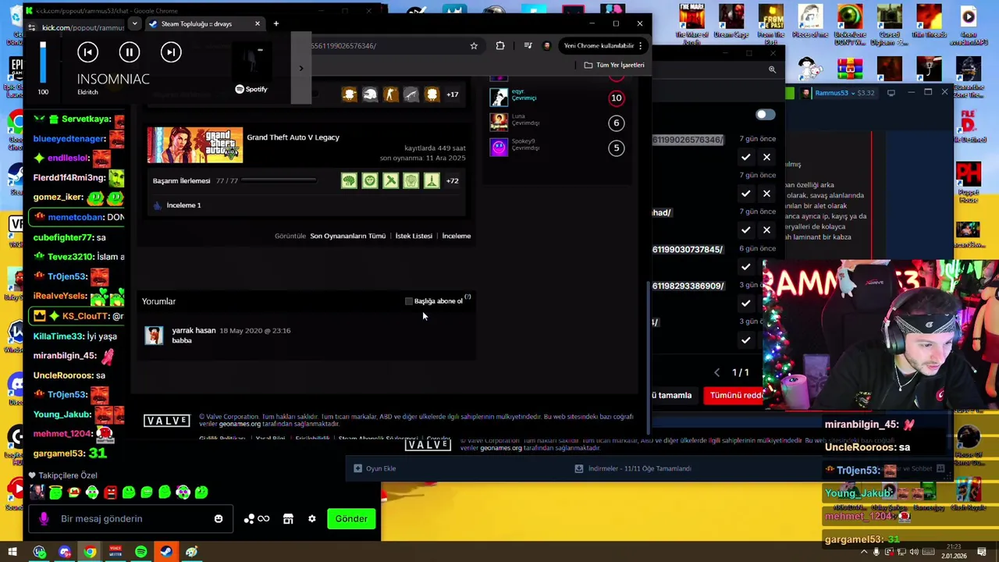The height and width of the screenshot is (562, 999).
Task: Open Steam taskbar icon
Action: (166, 553)
